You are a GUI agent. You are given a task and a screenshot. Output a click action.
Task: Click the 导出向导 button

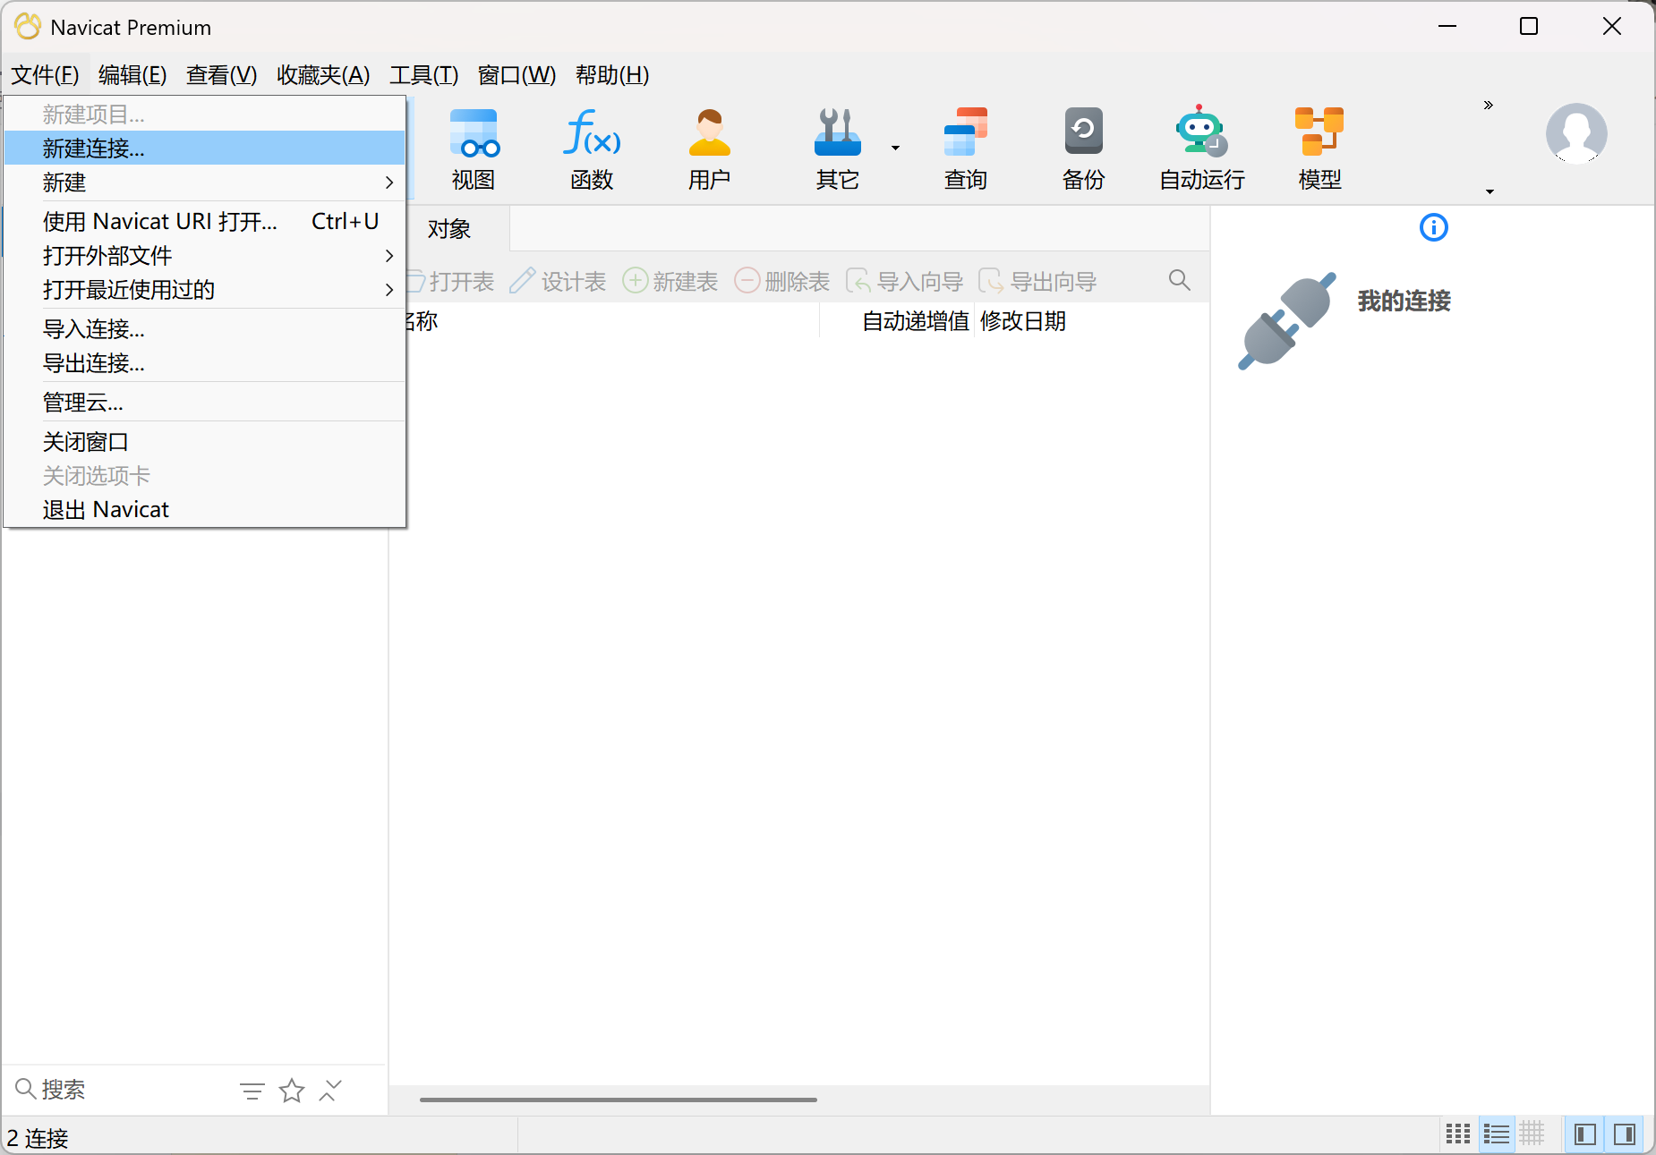1037,281
